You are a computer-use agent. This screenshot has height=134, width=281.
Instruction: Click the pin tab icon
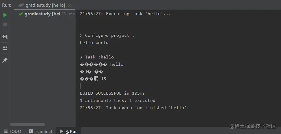(x=5, y=60)
